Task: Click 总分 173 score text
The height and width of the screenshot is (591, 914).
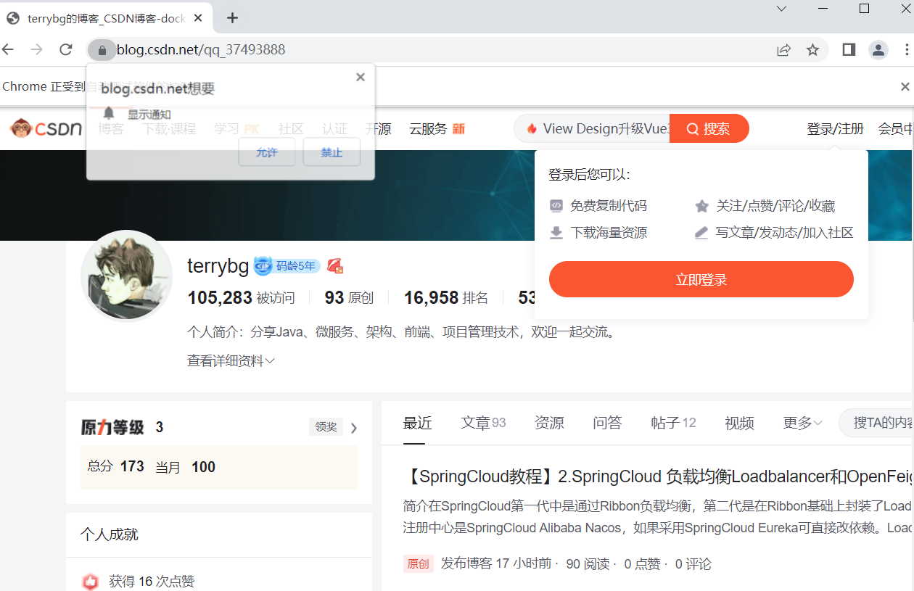Action: point(116,466)
